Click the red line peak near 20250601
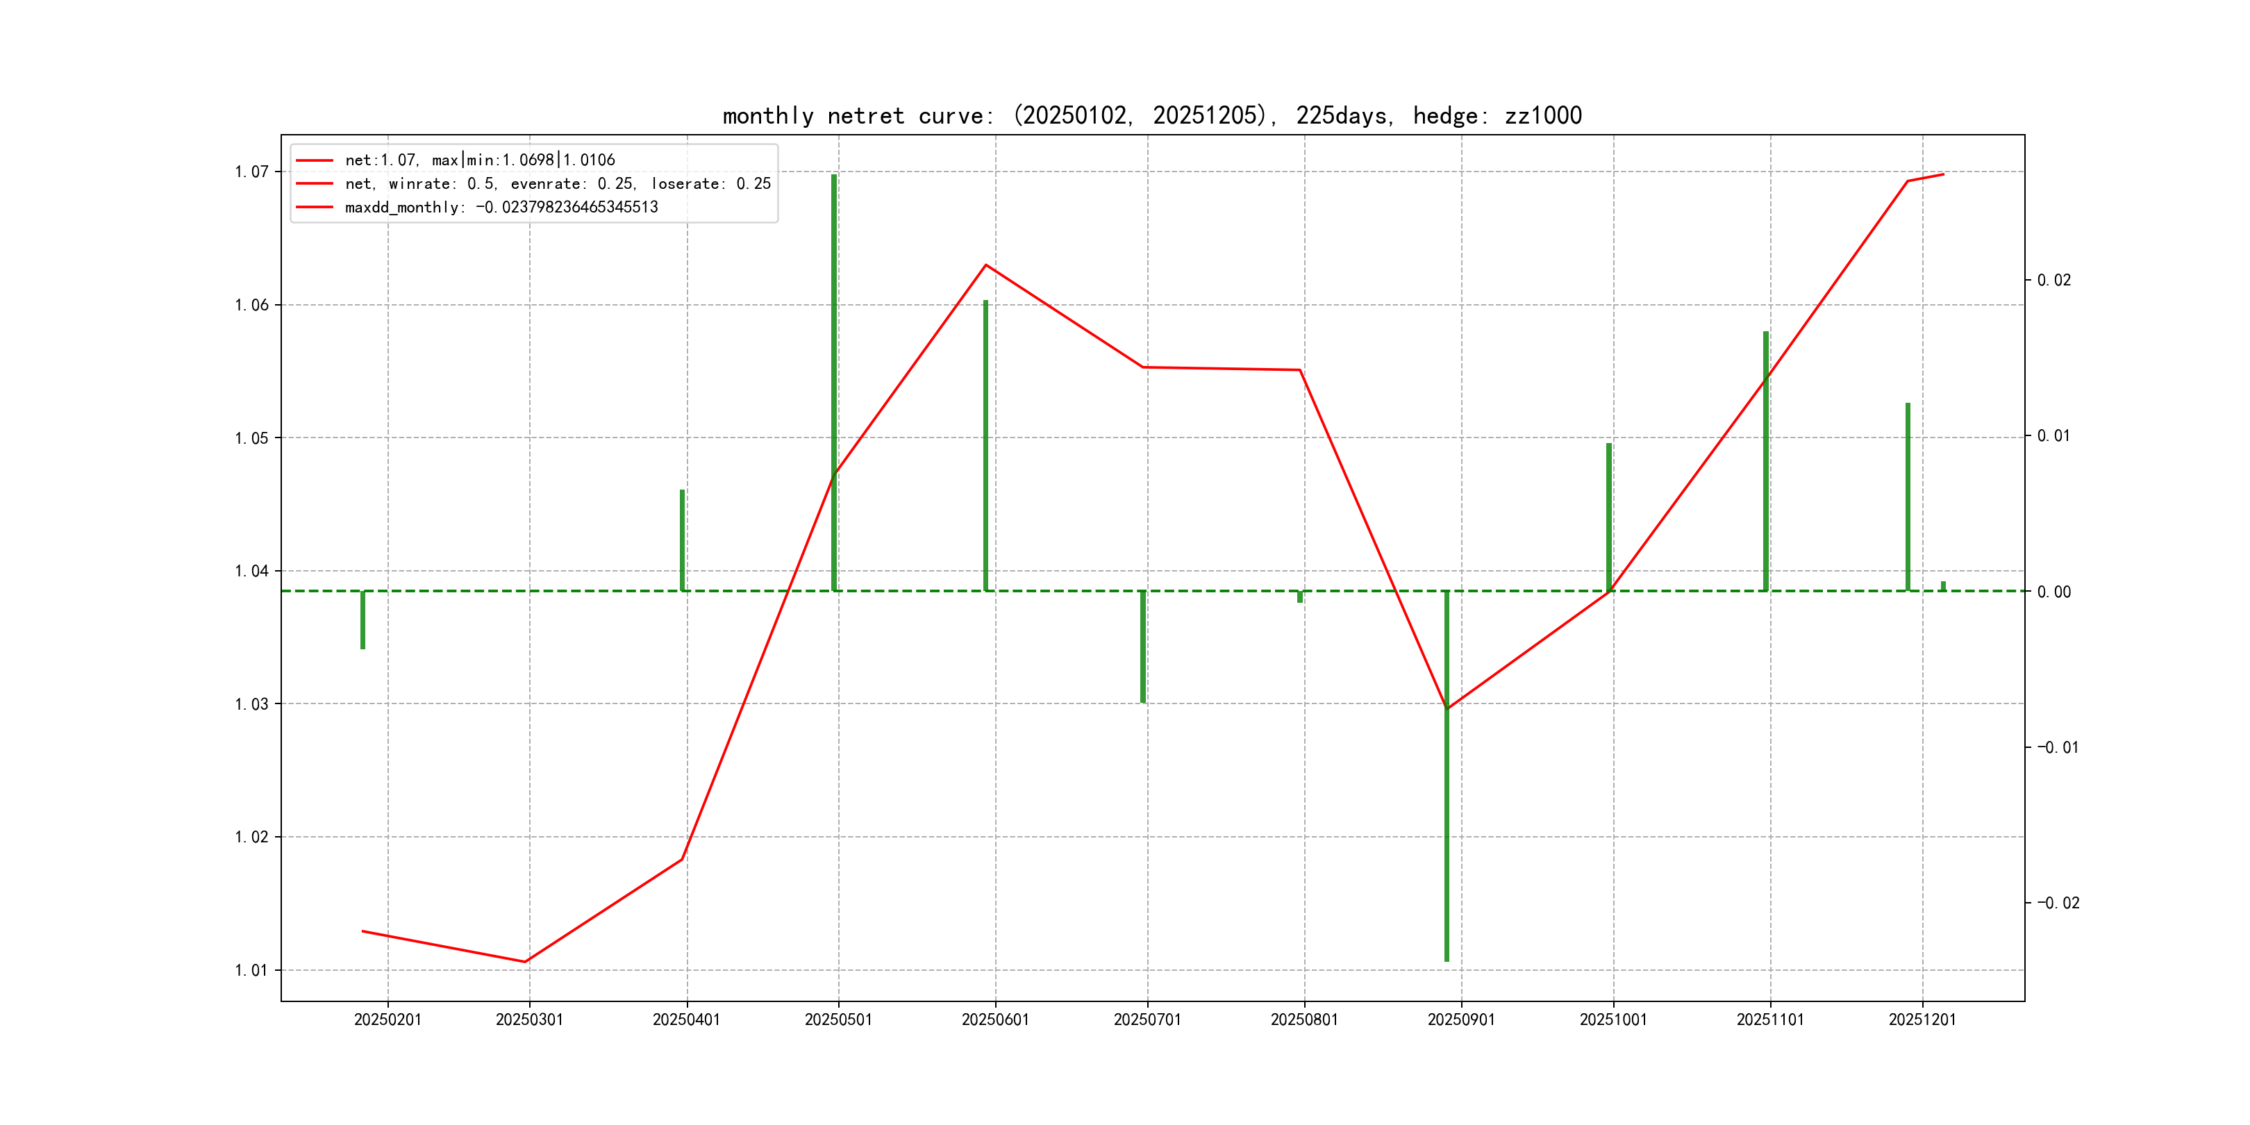The height and width of the screenshot is (1125, 2250). coord(986,265)
